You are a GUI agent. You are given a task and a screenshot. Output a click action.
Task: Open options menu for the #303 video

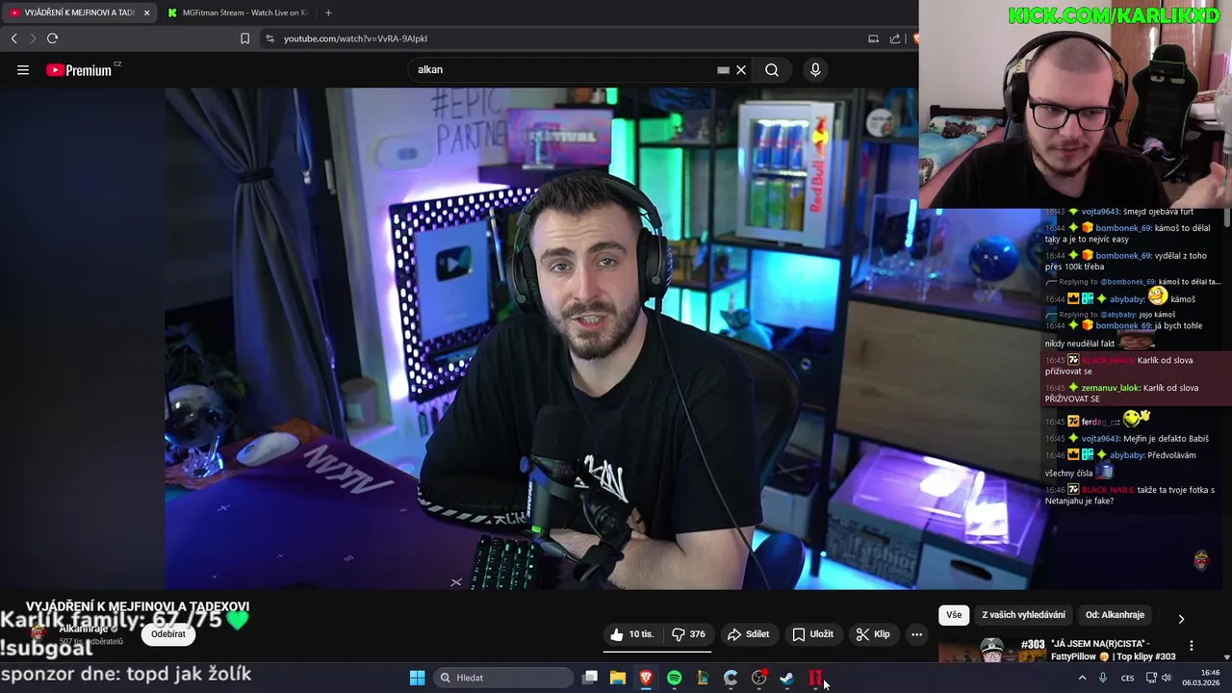coord(1192,646)
